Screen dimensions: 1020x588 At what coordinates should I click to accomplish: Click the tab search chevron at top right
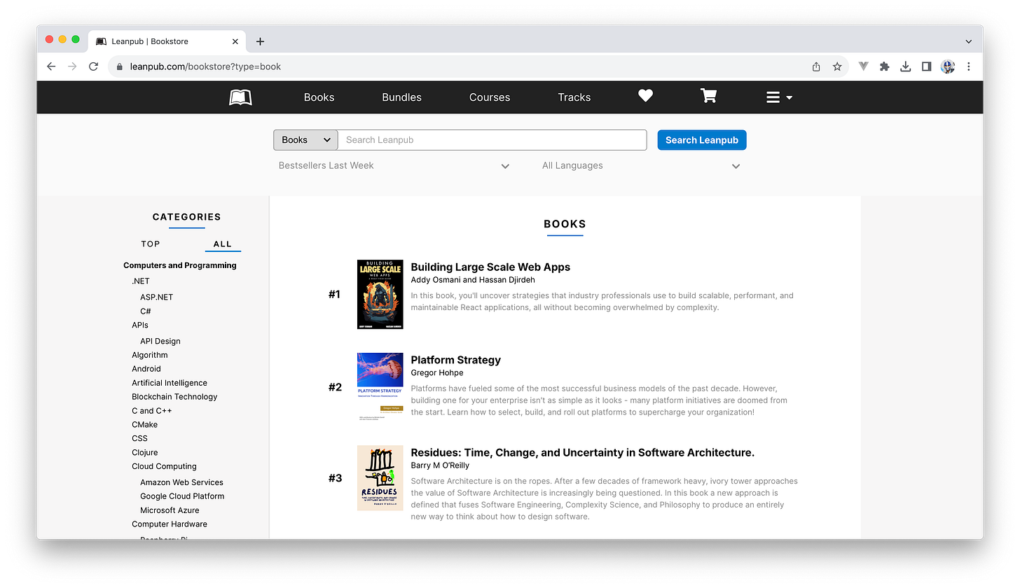(x=968, y=41)
